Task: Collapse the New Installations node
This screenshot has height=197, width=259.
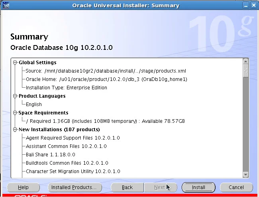Action: point(15,130)
